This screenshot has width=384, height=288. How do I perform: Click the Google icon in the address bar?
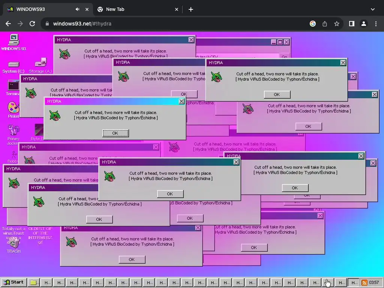312,24
